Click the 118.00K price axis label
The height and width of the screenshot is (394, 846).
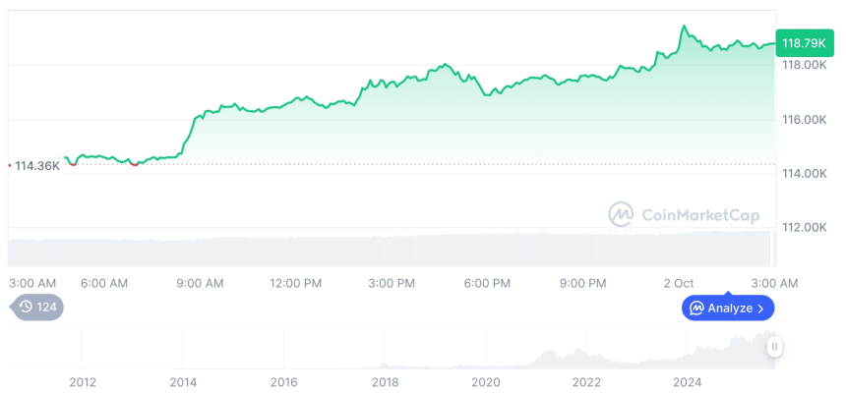[x=803, y=65]
